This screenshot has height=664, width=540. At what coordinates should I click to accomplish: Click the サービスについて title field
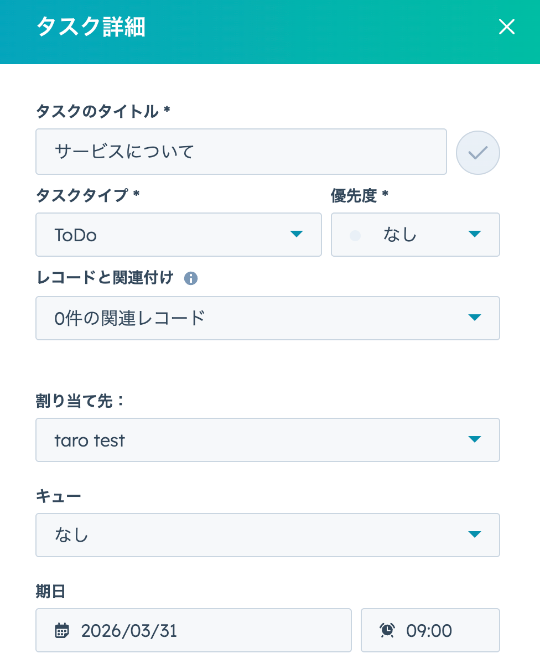[241, 152]
